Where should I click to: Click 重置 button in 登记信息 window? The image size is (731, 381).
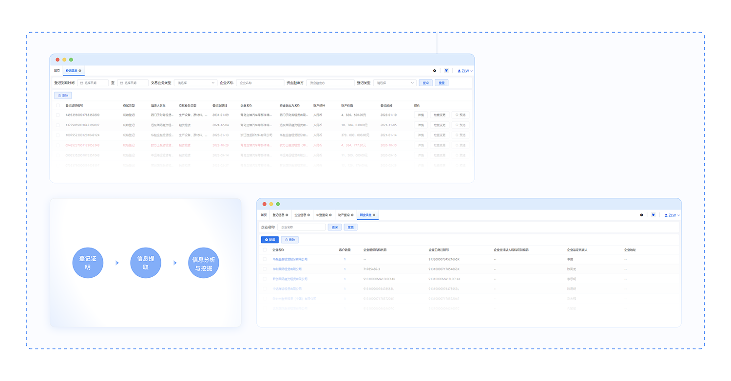442,83
